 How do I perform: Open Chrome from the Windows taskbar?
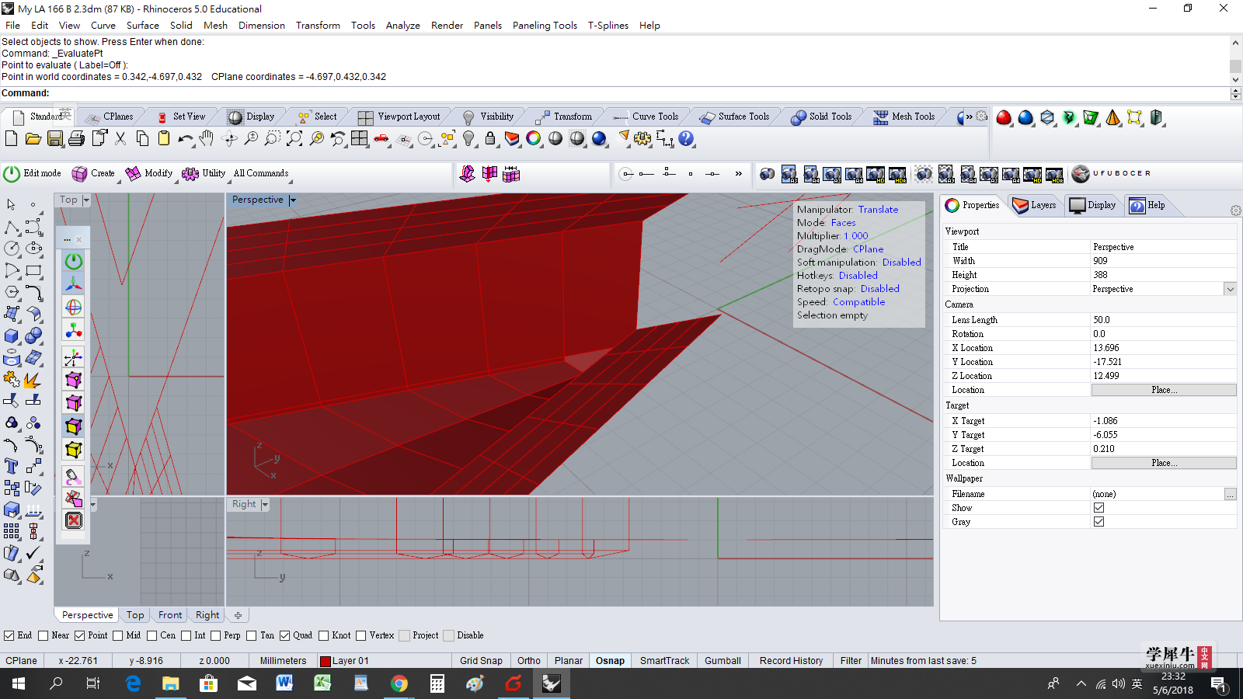coord(399,683)
